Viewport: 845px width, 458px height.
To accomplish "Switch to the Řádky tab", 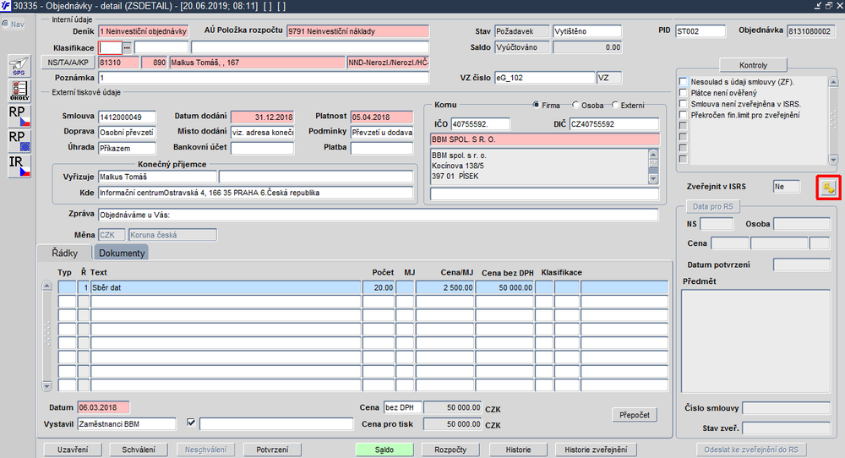I will tap(65, 253).
